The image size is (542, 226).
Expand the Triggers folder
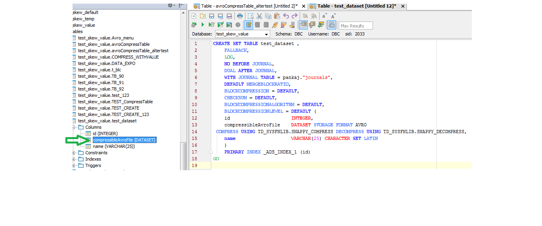click(x=74, y=165)
